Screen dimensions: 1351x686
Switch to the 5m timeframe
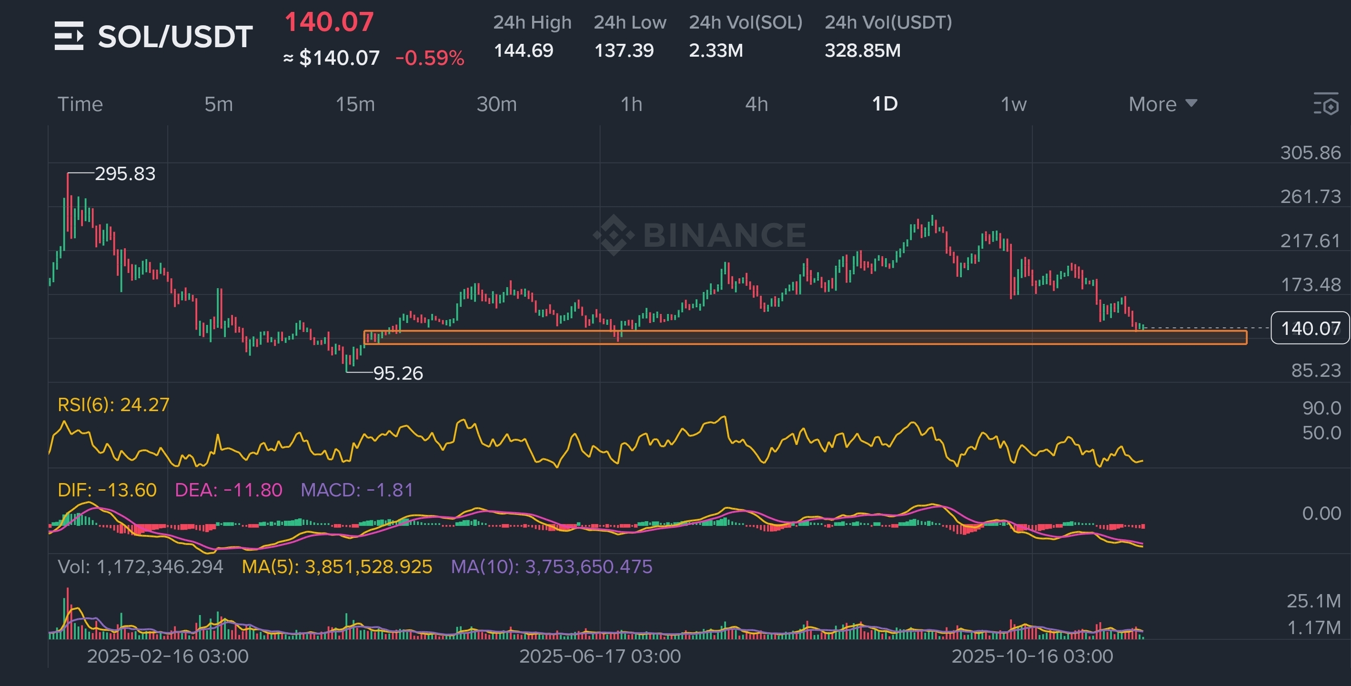pyautogui.click(x=218, y=104)
